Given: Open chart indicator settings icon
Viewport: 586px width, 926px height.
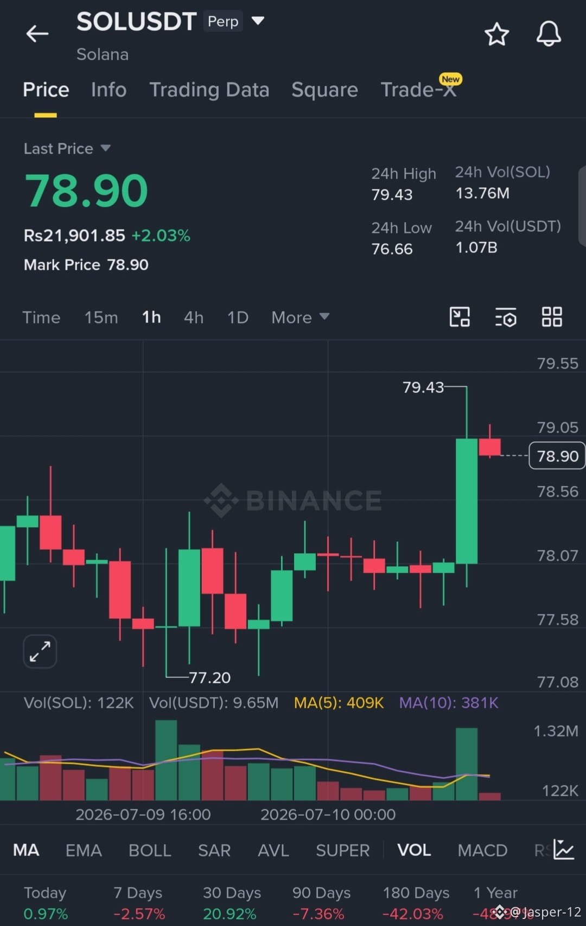Looking at the screenshot, I should (x=506, y=317).
